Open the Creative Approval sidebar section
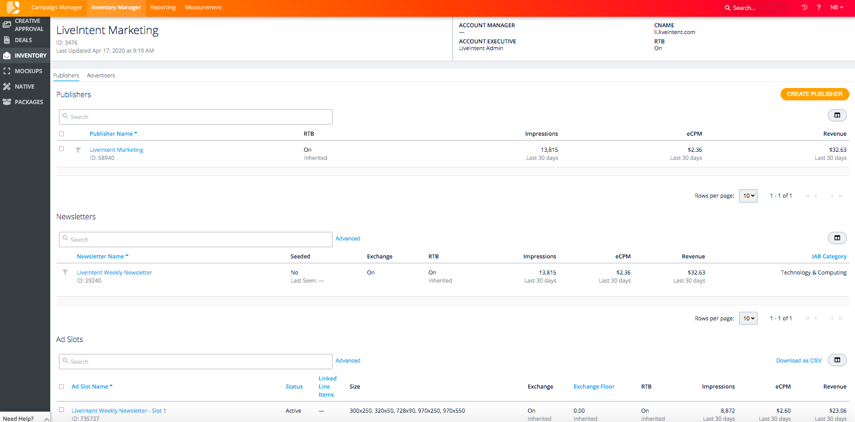Screen dimensions: 855x422 point(25,25)
